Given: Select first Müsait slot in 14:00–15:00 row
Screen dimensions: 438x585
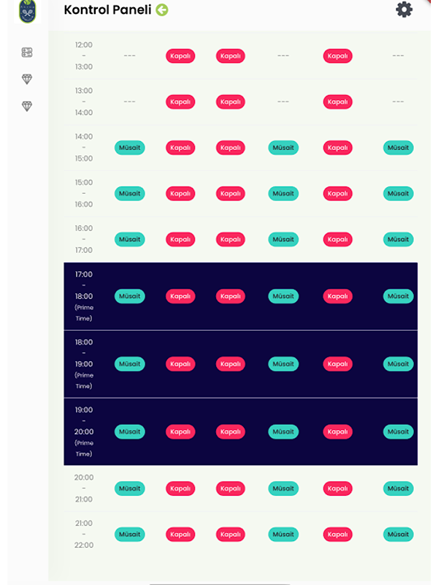Looking at the screenshot, I should point(130,148).
